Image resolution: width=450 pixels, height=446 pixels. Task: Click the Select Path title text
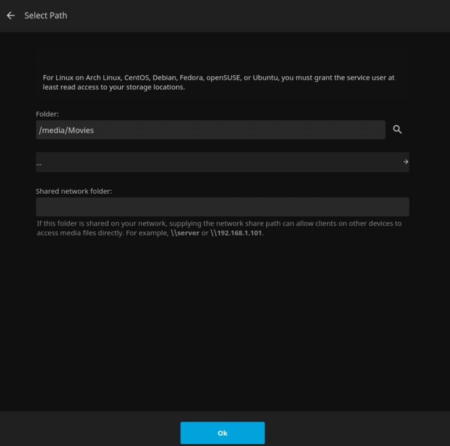46,15
